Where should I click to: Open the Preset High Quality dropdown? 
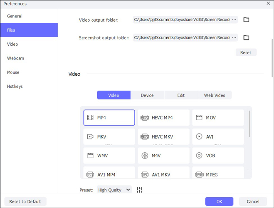click(x=114, y=190)
